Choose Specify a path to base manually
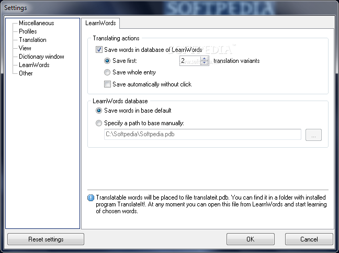Viewport: 339px width, 253px height. tap(99, 123)
